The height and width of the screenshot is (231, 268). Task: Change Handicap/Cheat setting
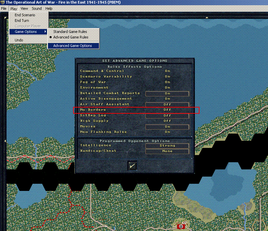(x=167, y=151)
